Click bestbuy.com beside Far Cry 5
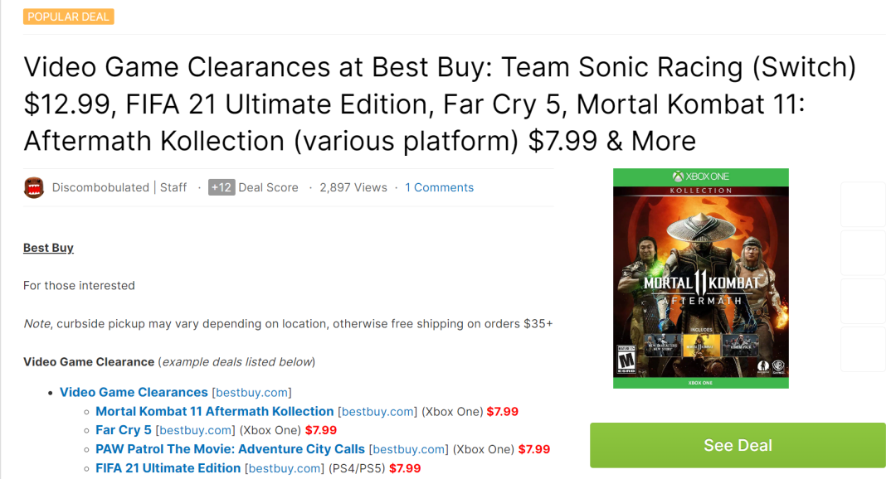896x479 pixels. [x=196, y=430]
